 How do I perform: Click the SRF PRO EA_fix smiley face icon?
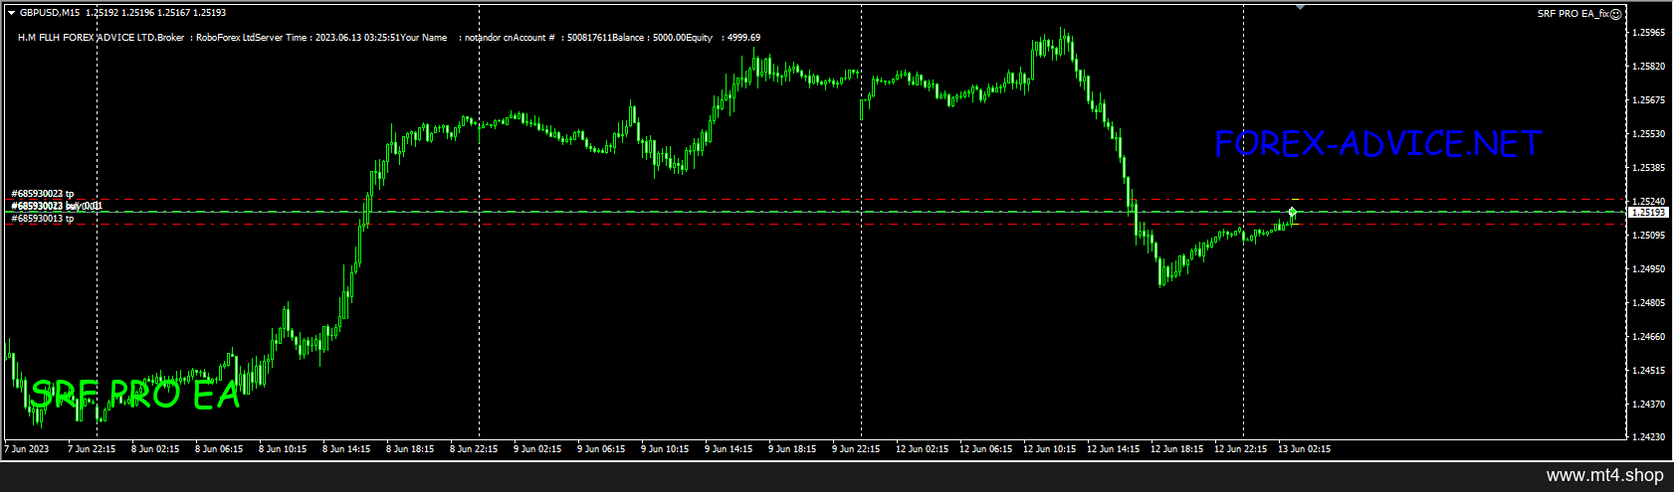[1616, 13]
